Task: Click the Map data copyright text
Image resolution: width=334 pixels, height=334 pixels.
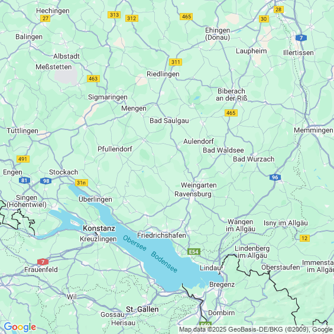Action: pos(256,329)
